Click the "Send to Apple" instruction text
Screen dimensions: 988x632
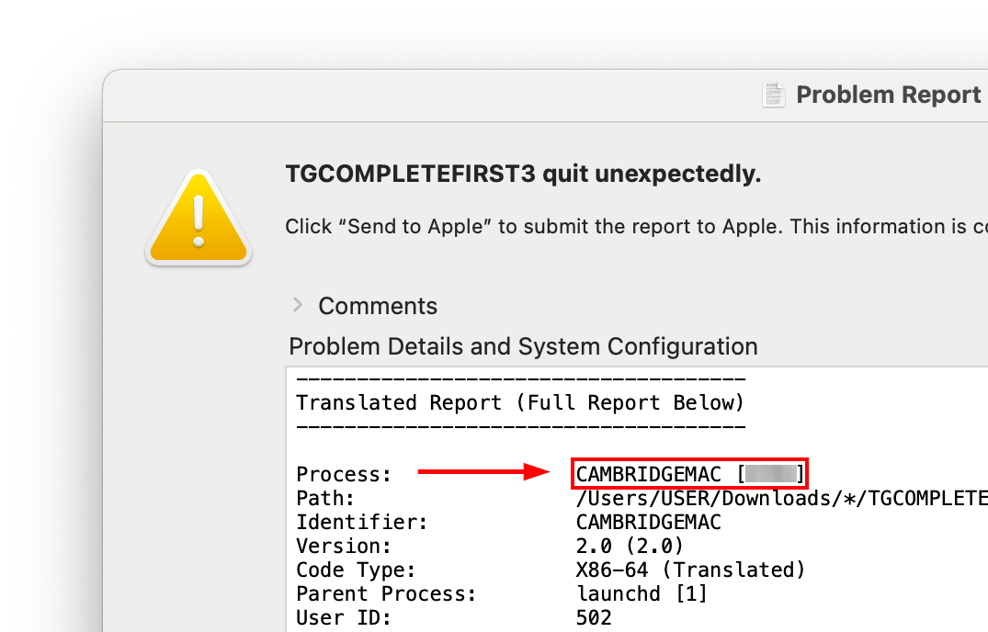pyautogui.click(x=636, y=226)
